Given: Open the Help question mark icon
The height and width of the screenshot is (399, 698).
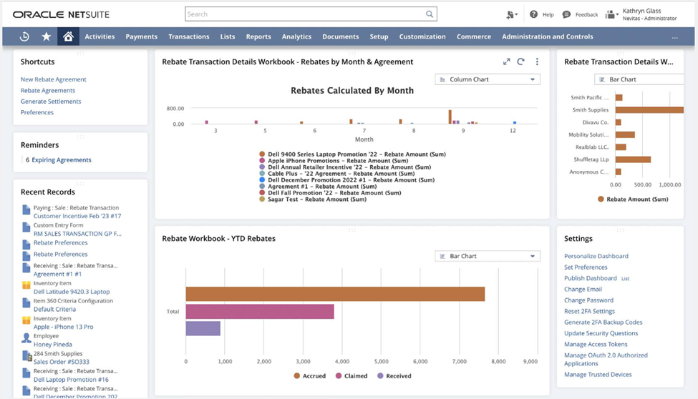Looking at the screenshot, I should [534, 14].
